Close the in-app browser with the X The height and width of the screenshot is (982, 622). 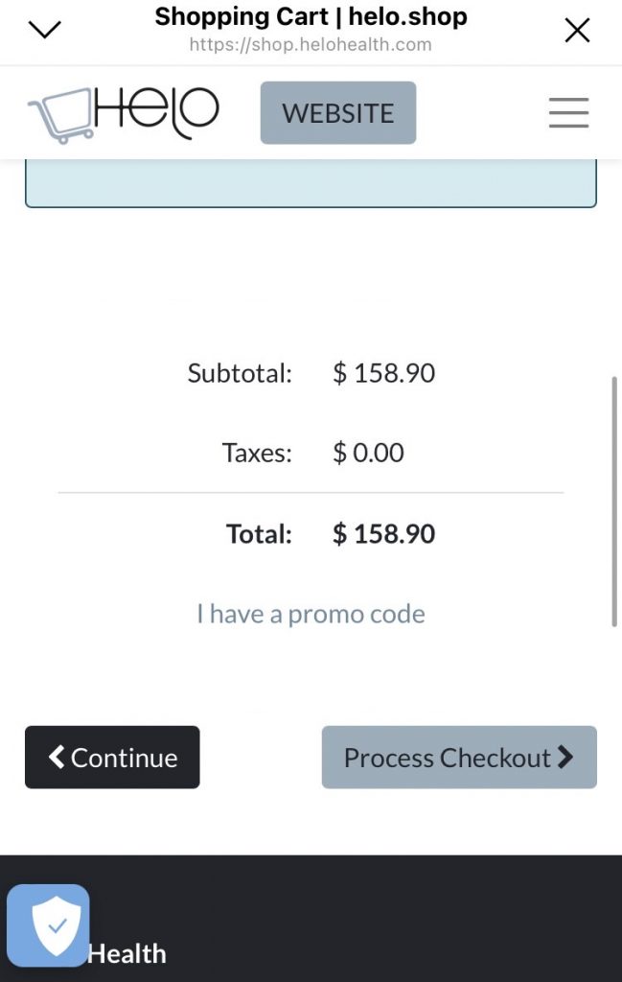577,31
